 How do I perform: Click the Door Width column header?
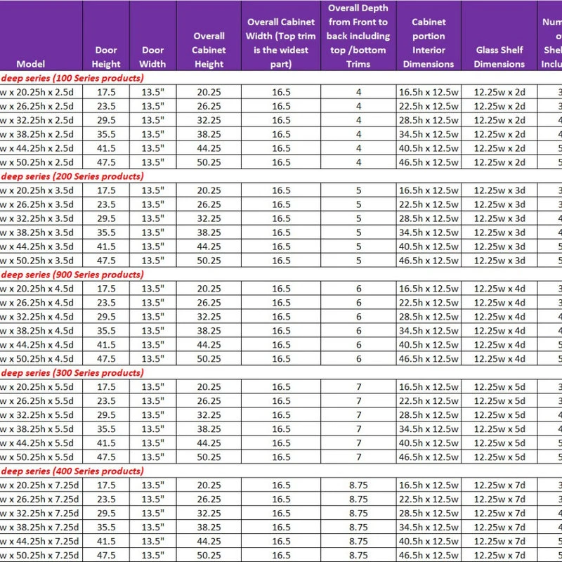(x=152, y=57)
